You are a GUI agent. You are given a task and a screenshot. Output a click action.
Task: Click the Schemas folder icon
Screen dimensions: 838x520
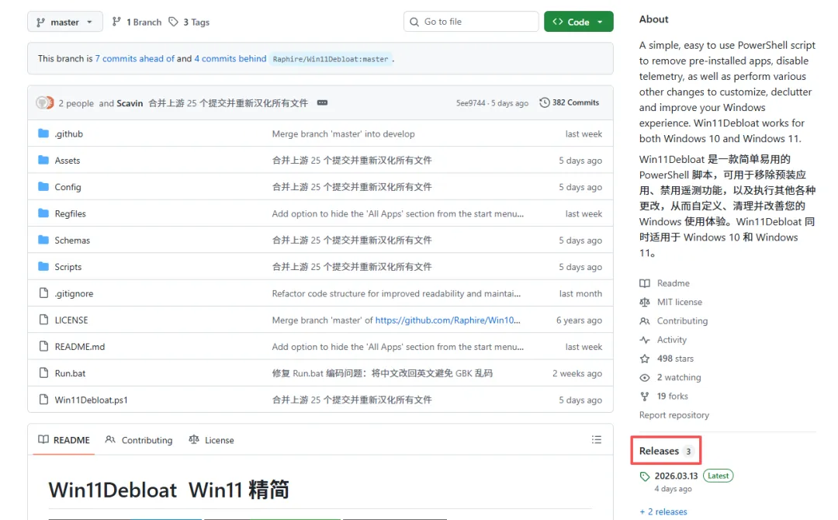(43, 240)
